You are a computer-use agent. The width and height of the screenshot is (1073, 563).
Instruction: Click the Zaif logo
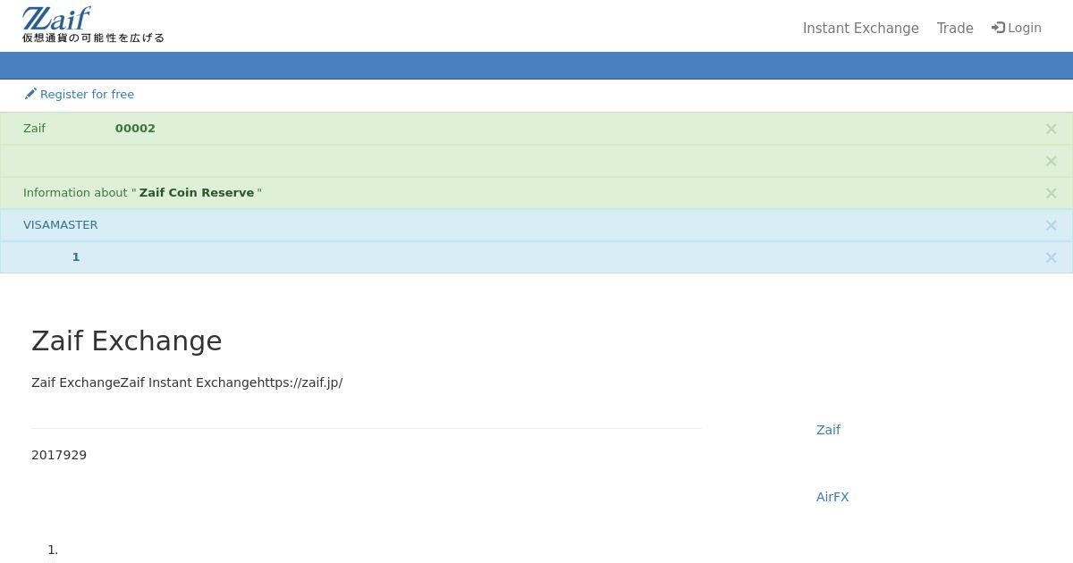click(x=93, y=25)
